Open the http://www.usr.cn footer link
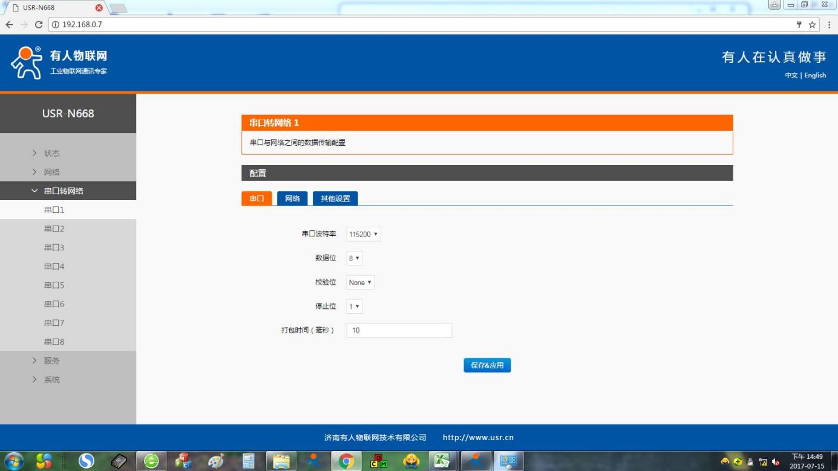The width and height of the screenshot is (838, 471). (x=478, y=438)
